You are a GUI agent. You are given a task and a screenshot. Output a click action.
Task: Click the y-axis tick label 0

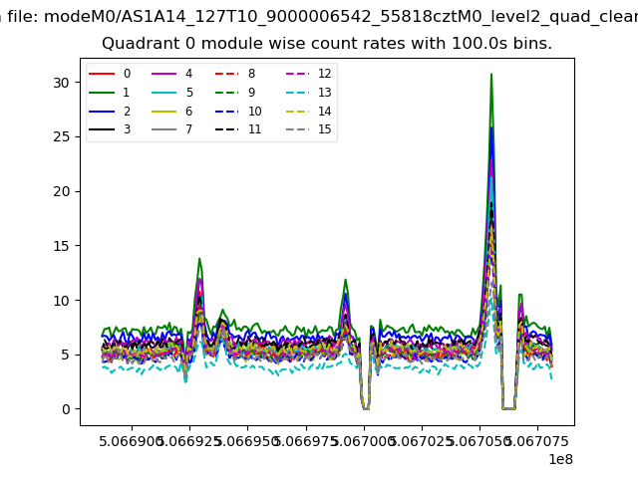66,409
